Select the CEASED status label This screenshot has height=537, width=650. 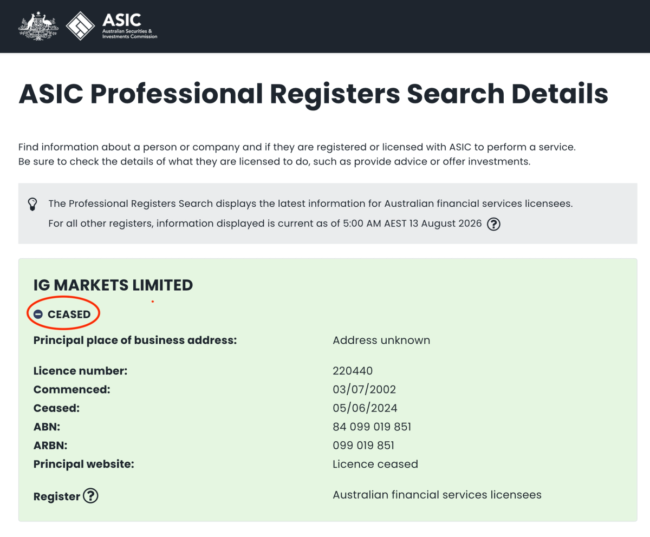click(69, 314)
